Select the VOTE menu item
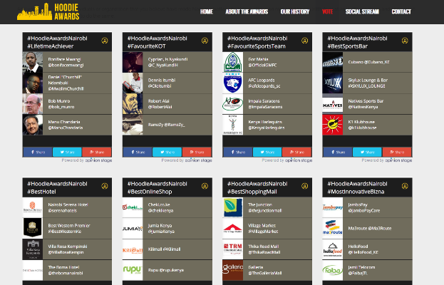This screenshot has width=444, height=285. click(x=327, y=11)
